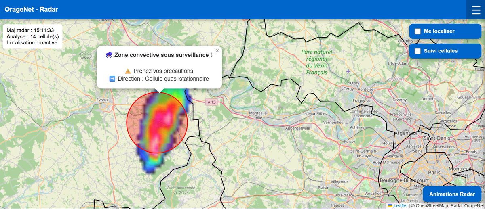Click the red storm cell circle

(157, 122)
